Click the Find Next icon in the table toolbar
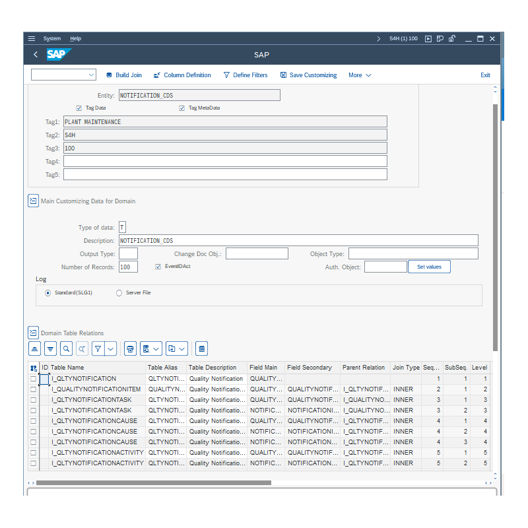Screen dimensions: 528x528 (82, 348)
